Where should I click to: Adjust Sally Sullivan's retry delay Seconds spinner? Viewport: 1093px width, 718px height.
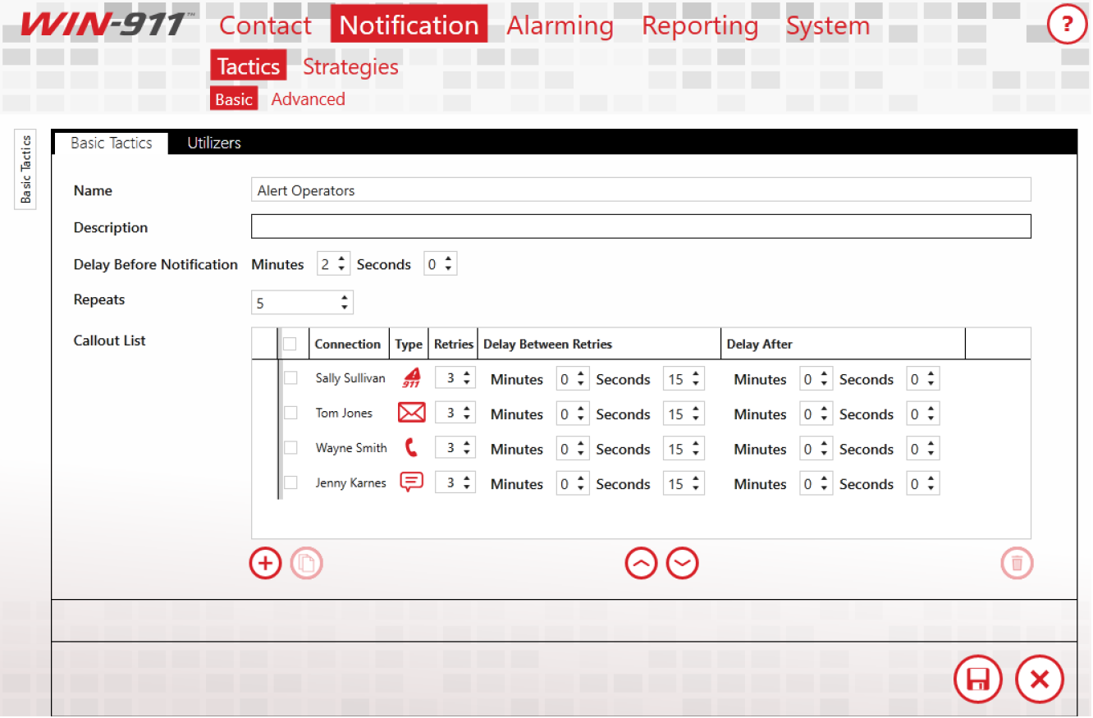coord(684,379)
